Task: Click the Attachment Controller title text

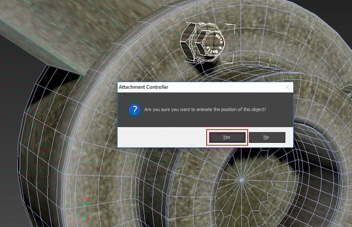Action: [x=144, y=87]
